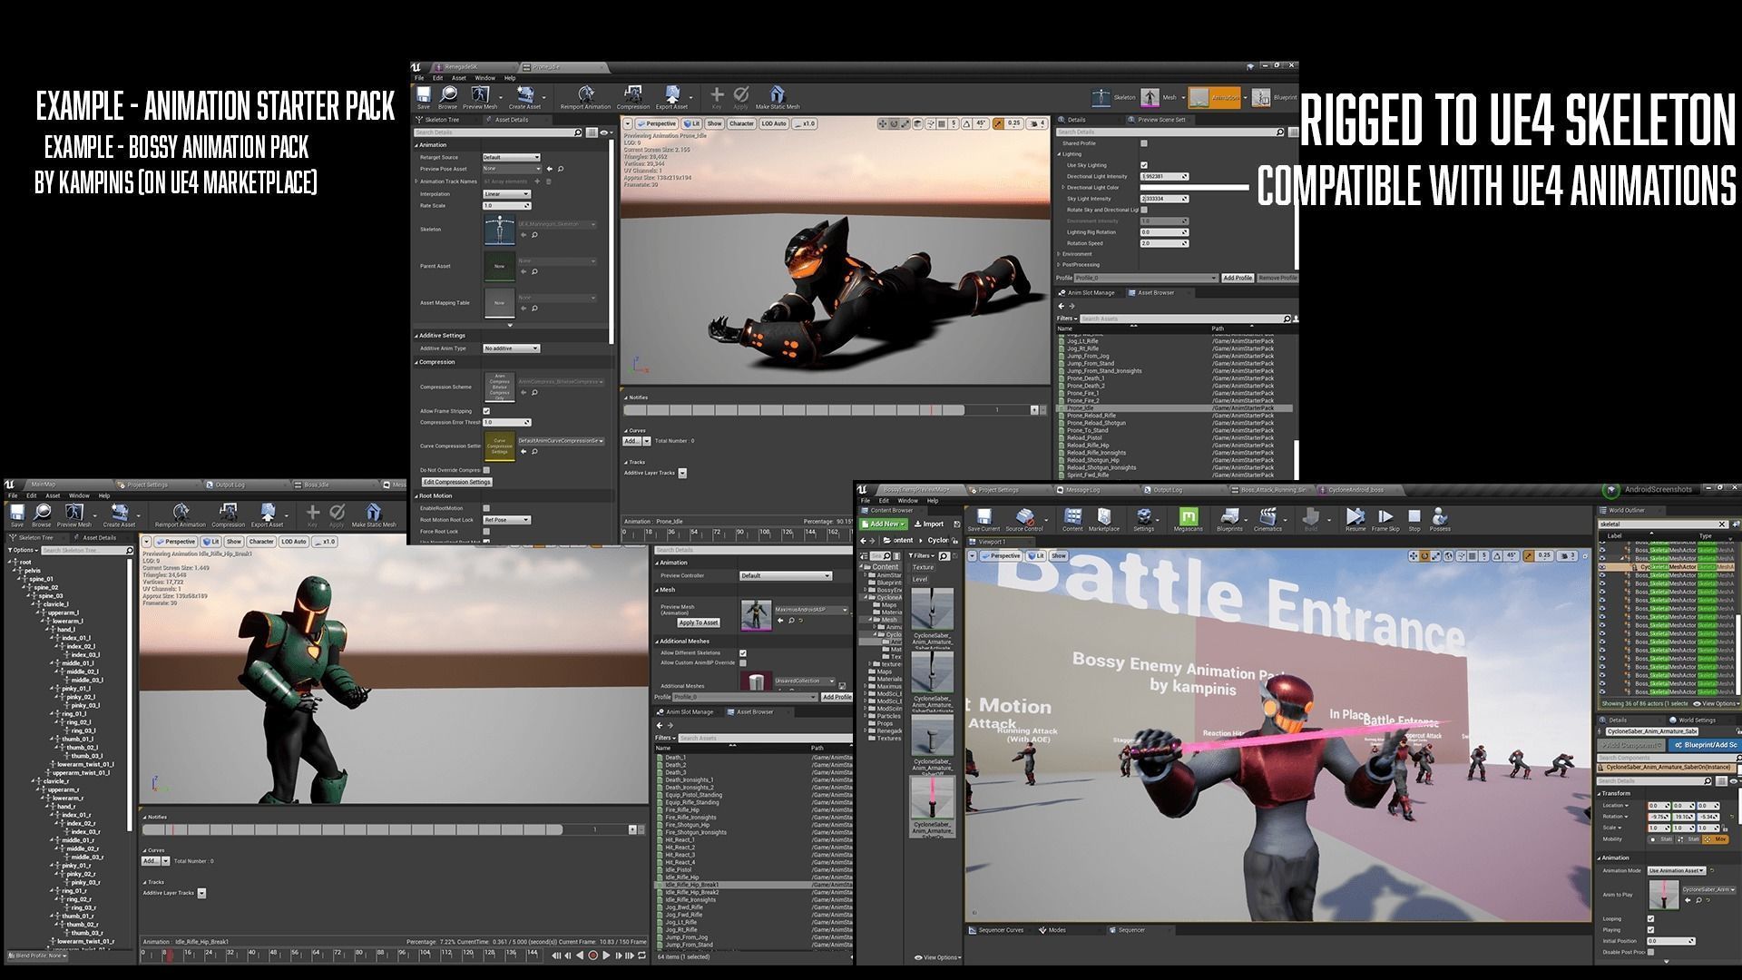Image resolution: width=1742 pixels, height=980 pixels.
Task: Open the Window menu in level editor
Action: pos(906,501)
